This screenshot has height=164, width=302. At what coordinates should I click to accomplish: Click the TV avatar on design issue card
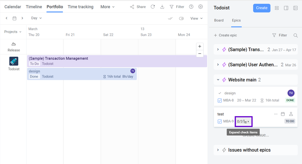click(291, 93)
